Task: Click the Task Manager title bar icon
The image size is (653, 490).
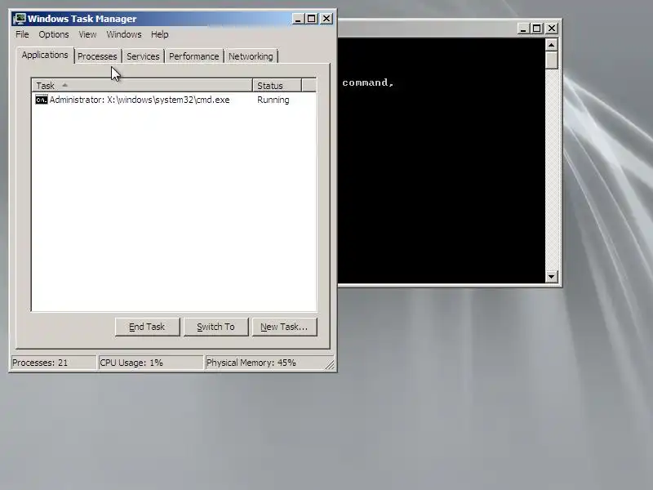Action: (x=20, y=19)
